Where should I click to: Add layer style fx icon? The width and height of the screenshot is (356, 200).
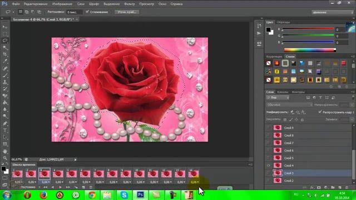312,188
